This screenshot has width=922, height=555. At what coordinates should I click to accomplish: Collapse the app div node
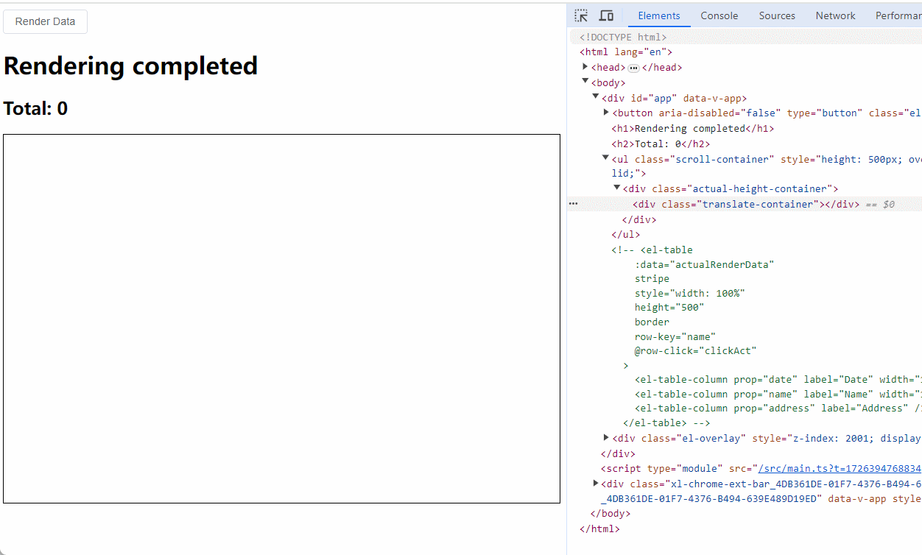[595, 97]
